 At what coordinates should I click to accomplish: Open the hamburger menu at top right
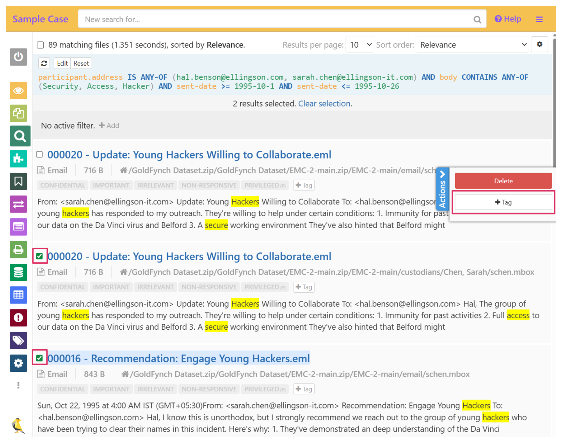539,19
